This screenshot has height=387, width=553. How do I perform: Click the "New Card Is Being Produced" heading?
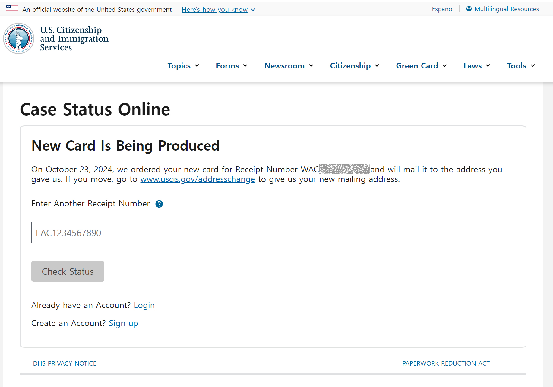(x=125, y=146)
